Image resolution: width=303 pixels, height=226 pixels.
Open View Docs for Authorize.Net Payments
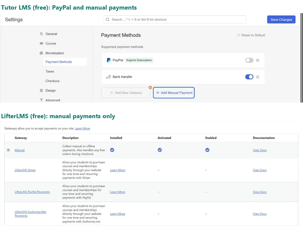(x=260, y=214)
